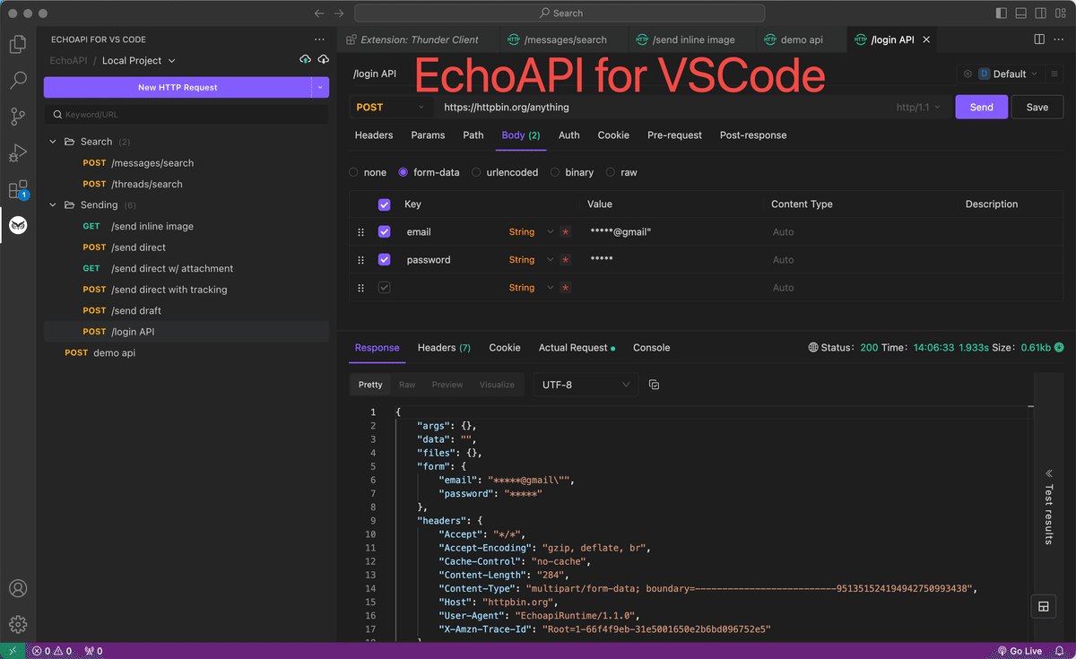
Task: Click the cloud download icon
Action: tap(324, 59)
